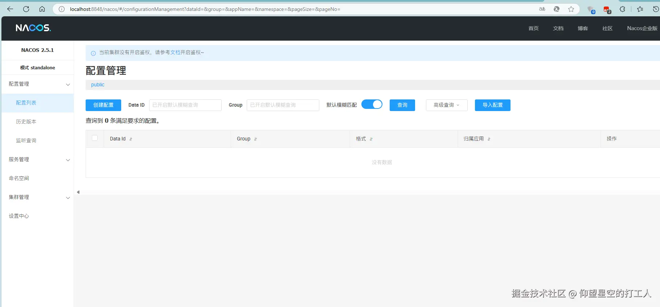Go back using browser back arrow
Viewport: 660px width, 307px height.
(x=10, y=9)
